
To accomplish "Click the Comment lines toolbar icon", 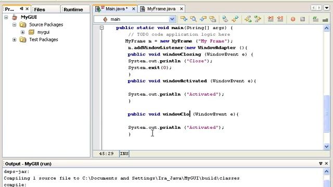I will (316, 19).
